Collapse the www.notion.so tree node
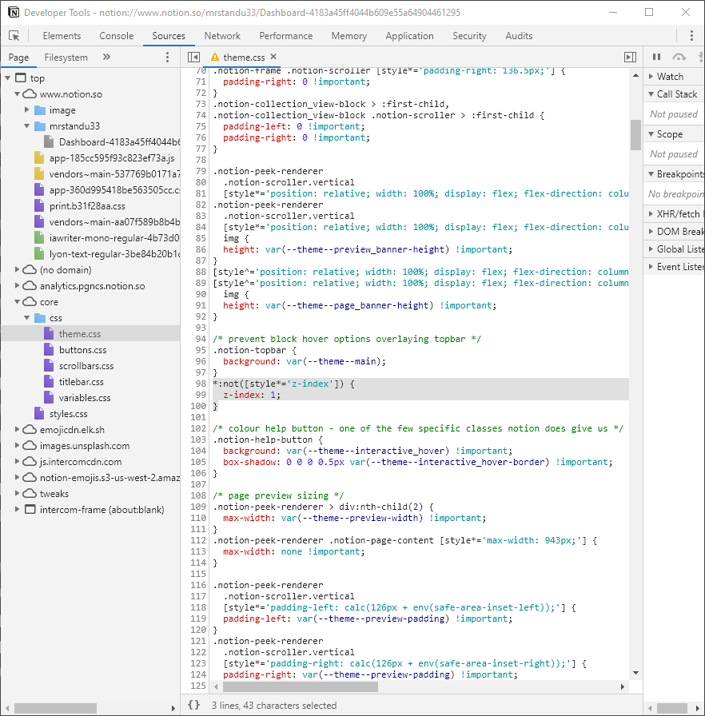Viewport: 705px width, 716px height. point(18,93)
